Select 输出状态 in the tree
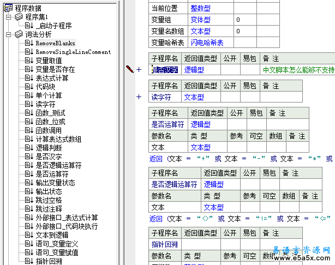This screenshot has width=335, height=265. point(49,191)
